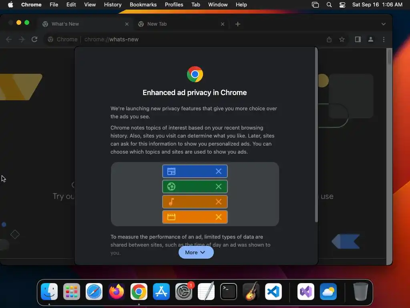Switch to the New Tab tab
The width and height of the screenshot is (410, 308).
point(181,24)
